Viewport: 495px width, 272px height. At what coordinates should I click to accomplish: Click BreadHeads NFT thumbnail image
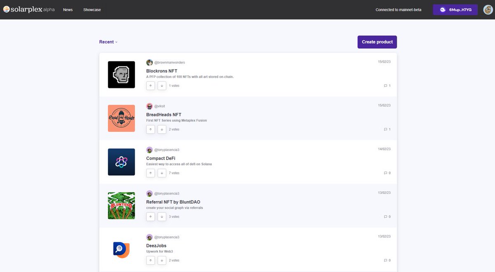click(121, 118)
